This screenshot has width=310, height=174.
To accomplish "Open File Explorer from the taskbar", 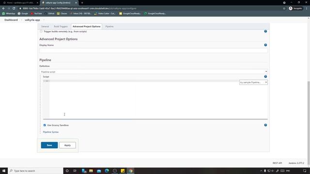I will click(x=91, y=171).
